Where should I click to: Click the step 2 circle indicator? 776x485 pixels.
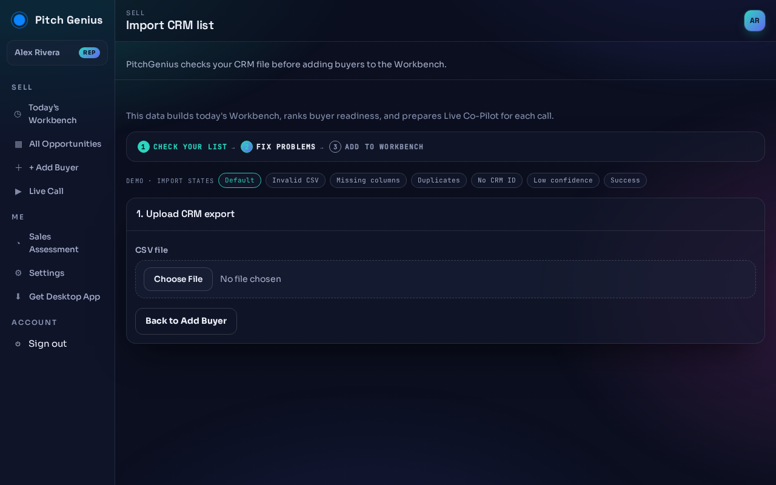247,147
